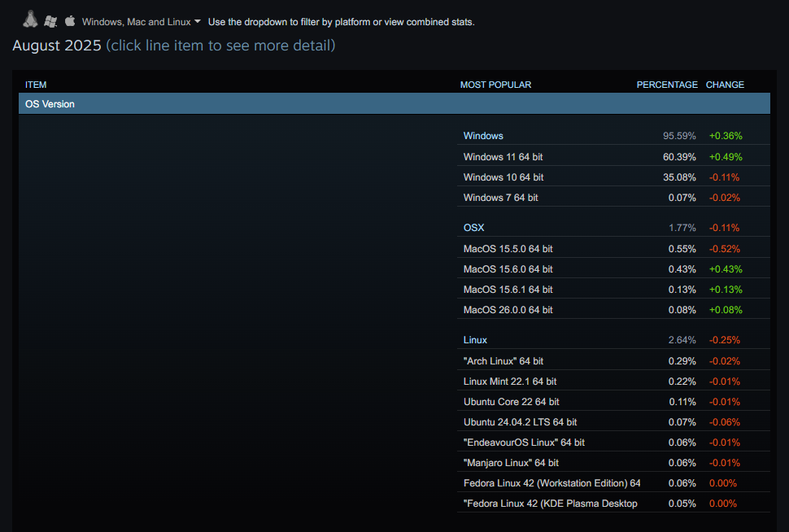Click the 35.08% percentage value
The image size is (789, 532).
point(679,177)
